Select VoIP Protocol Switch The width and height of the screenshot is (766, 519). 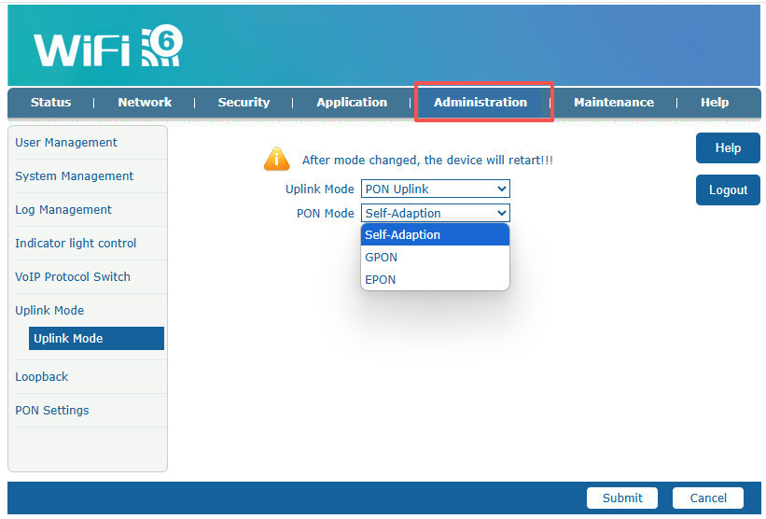73,276
